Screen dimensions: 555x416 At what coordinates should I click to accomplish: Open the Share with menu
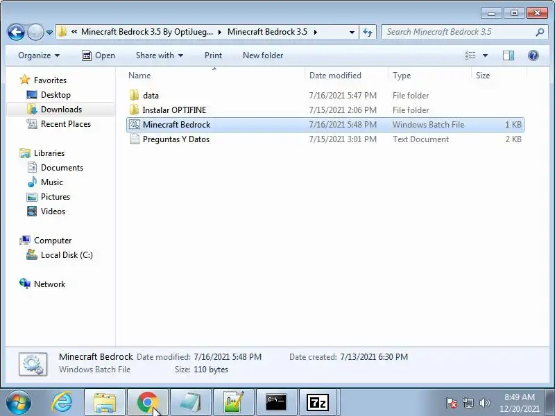tap(160, 55)
